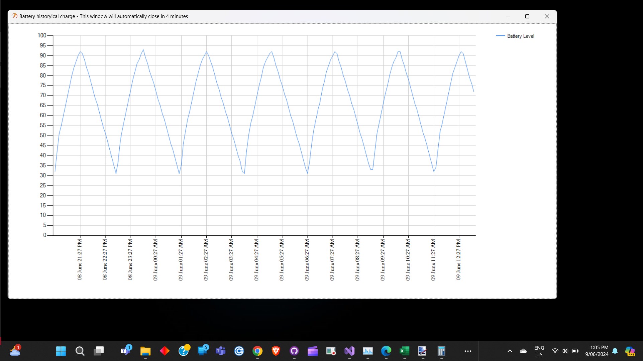Show the taskbar overflow apps with three dots
Viewport: 643px width, 361px height.
[x=468, y=351]
